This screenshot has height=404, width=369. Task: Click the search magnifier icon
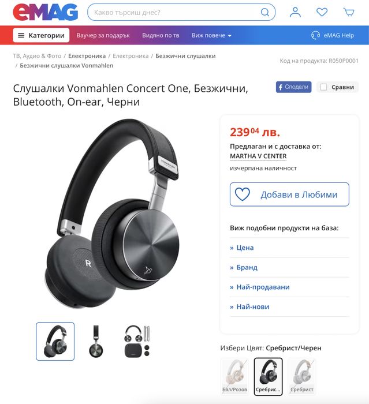pyautogui.click(x=265, y=12)
